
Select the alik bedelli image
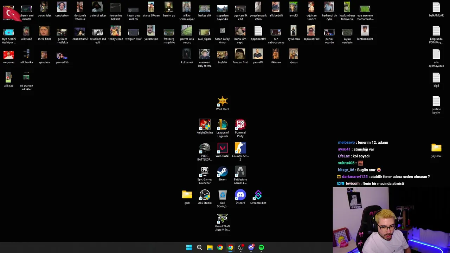pyautogui.click(x=276, y=10)
